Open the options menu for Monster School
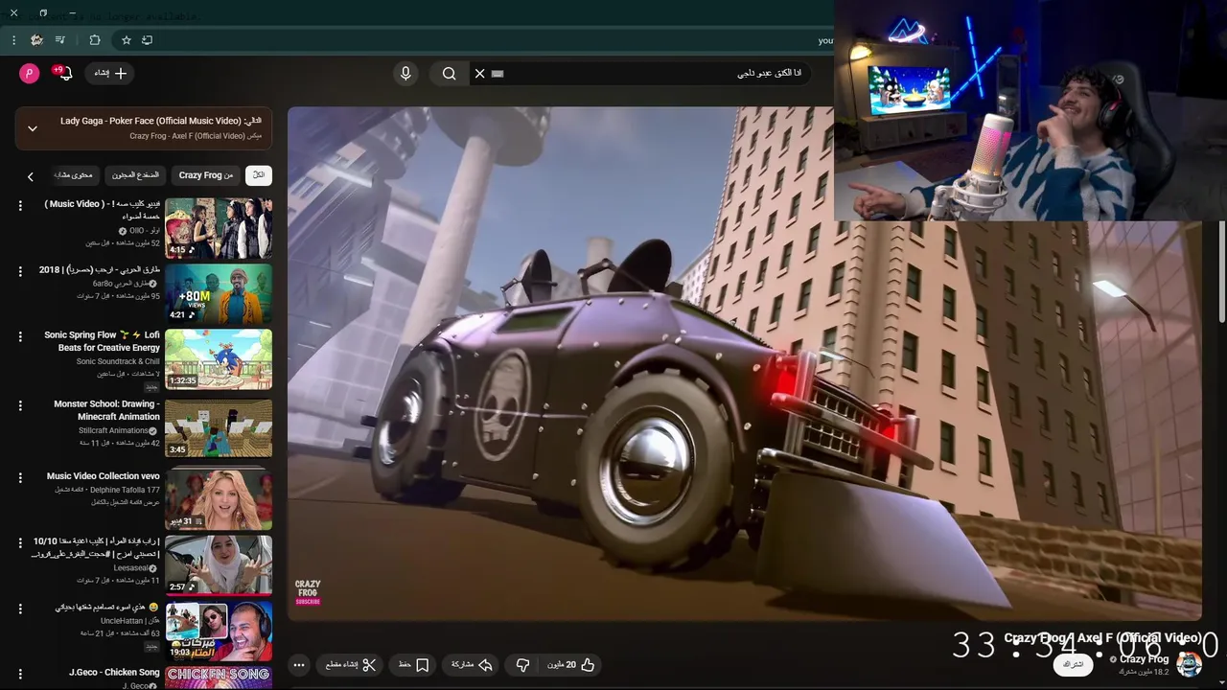 click(20, 405)
